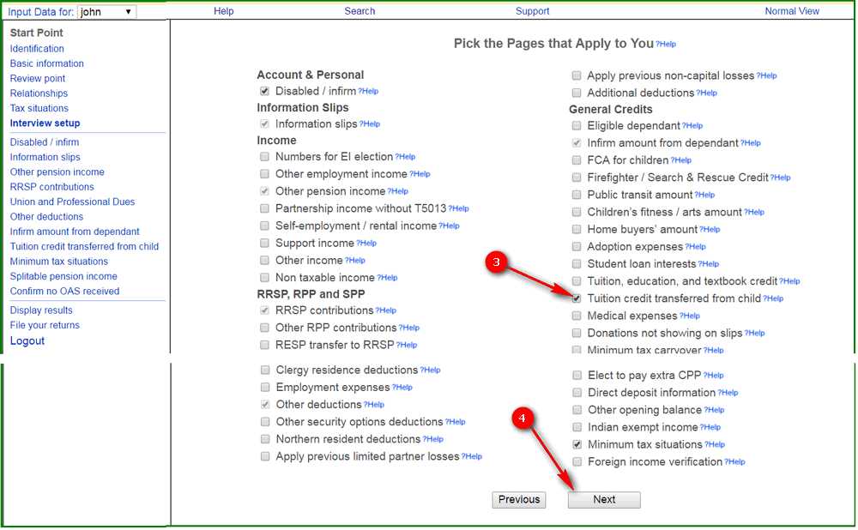The image size is (858, 530).
Task: Check Other income checkbox
Action: [x=265, y=260]
